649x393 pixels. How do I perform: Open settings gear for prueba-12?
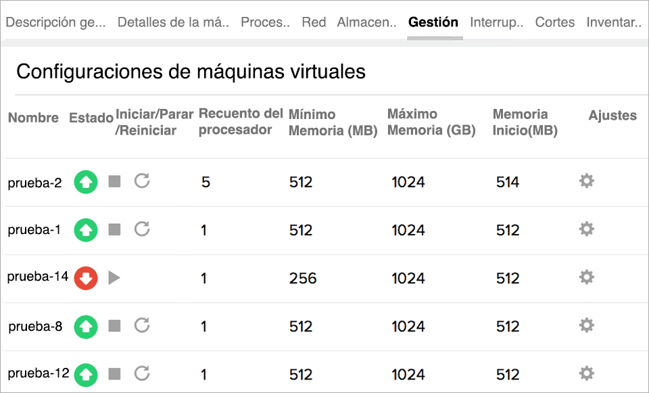coord(587,373)
